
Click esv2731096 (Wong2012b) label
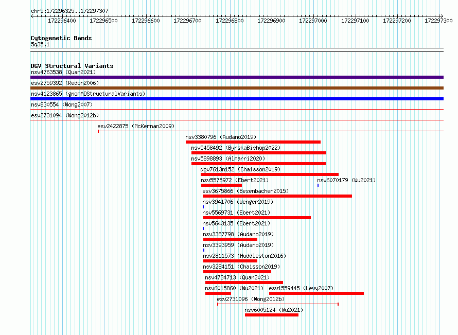[251, 299]
